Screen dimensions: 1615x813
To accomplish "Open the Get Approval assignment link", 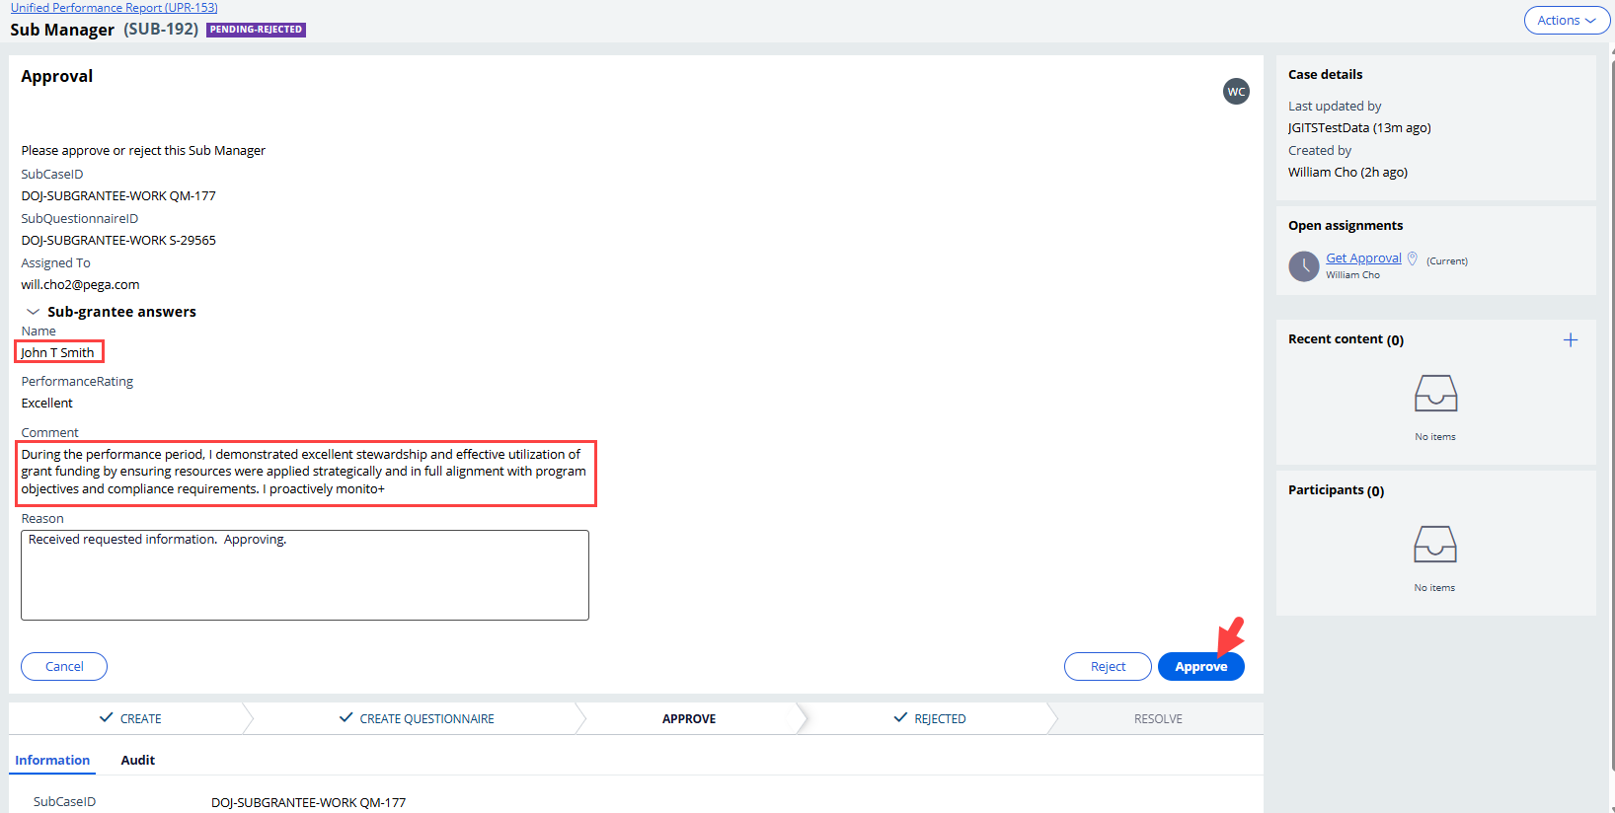I will pos(1363,259).
